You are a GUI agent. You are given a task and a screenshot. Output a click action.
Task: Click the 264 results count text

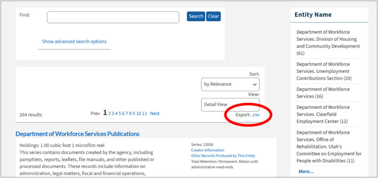(x=31, y=115)
